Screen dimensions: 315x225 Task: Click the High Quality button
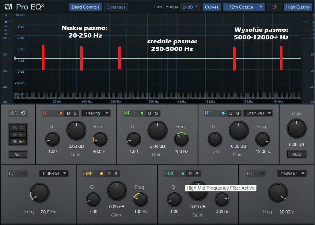(x=298, y=7)
